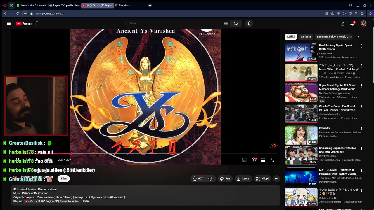
Task: Open options for Unlearning Japanese with SAO video
Action: click(361, 148)
